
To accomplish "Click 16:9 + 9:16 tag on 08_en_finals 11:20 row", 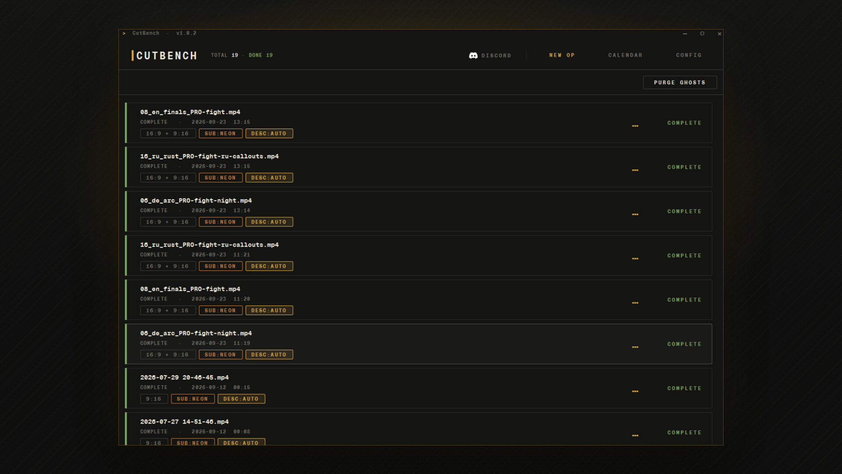I will tap(168, 311).
